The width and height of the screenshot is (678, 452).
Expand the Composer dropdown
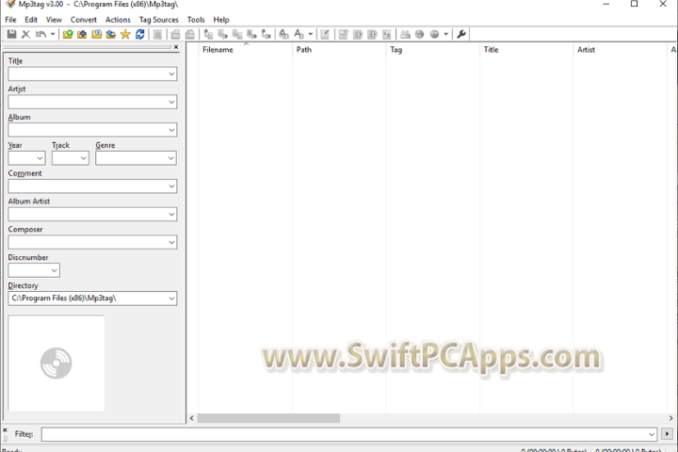pos(171,243)
